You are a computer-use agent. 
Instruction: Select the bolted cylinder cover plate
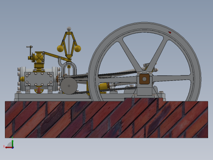(x=39, y=79)
